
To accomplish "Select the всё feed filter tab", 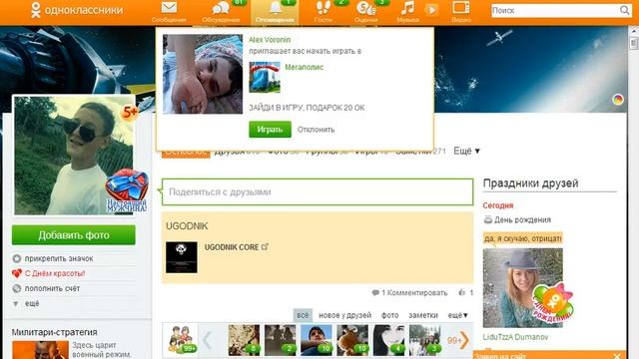I will tap(303, 315).
